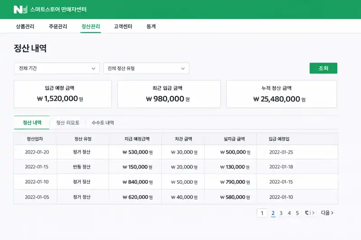Jump to page 5 in pagination
This screenshot has height=240, width=361.
(x=297, y=213)
